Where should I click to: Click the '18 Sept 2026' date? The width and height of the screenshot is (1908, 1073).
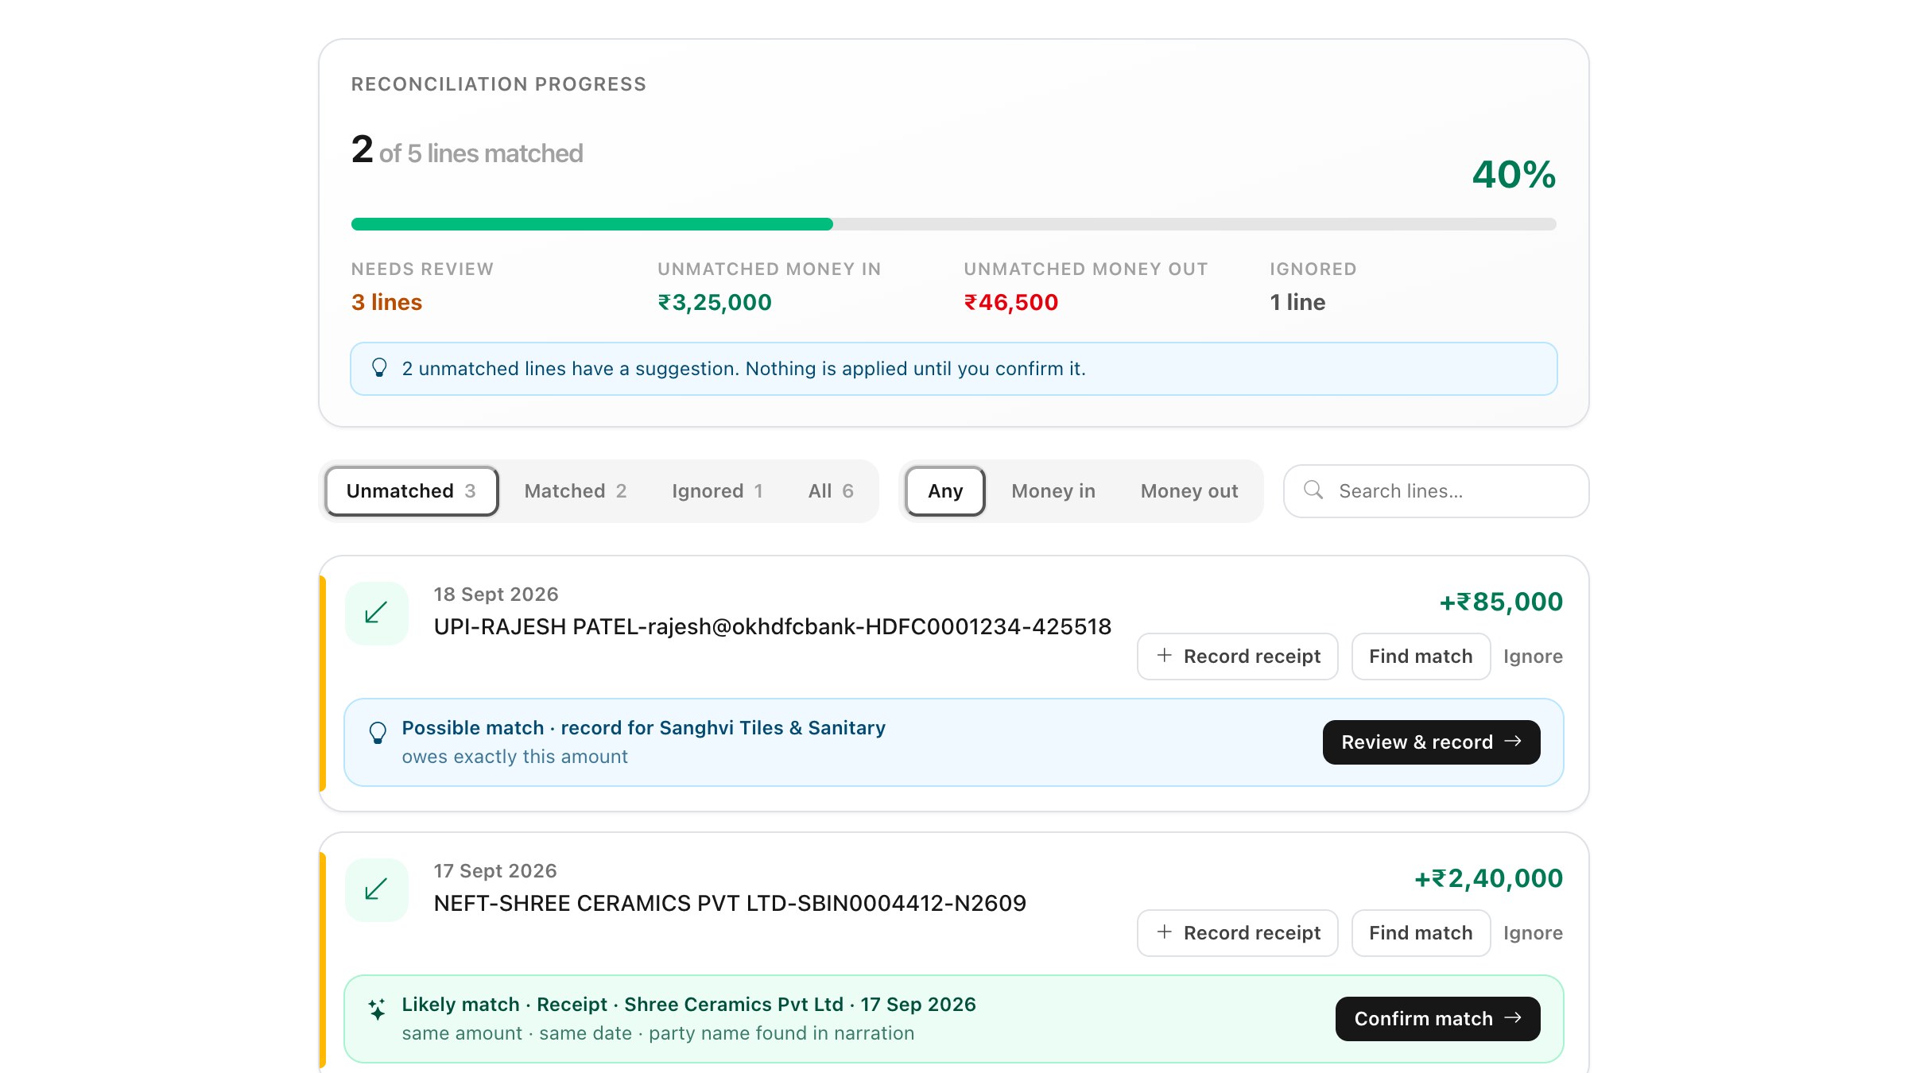tap(496, 595)
